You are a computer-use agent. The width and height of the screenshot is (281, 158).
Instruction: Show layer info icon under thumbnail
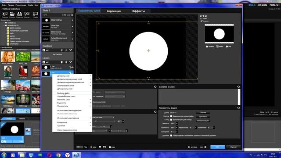[x=228, y=47]
